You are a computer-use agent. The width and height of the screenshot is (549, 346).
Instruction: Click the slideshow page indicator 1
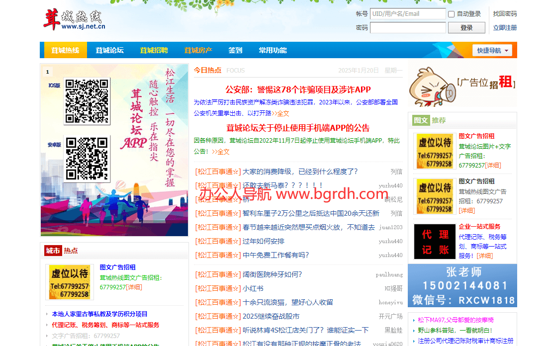click(48, 72)
